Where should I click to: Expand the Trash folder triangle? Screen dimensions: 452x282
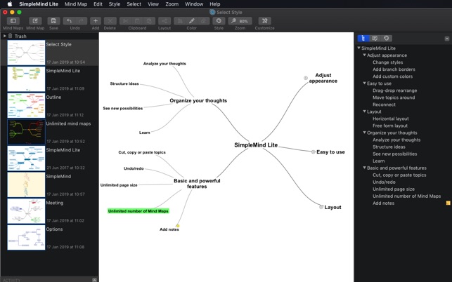click(4, 36)
